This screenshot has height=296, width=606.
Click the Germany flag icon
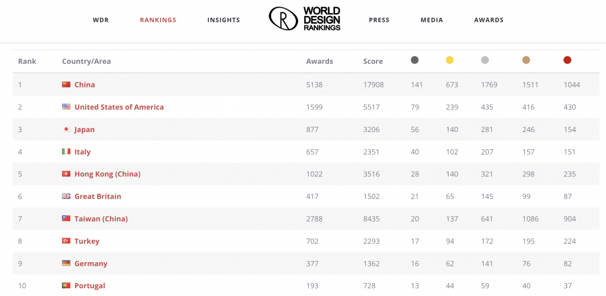click(x=66, y=263)
